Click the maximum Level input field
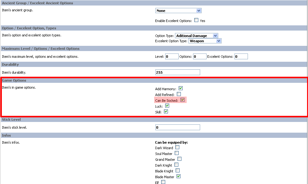Viewport: 308px width, 184px height. pos(172,57)
